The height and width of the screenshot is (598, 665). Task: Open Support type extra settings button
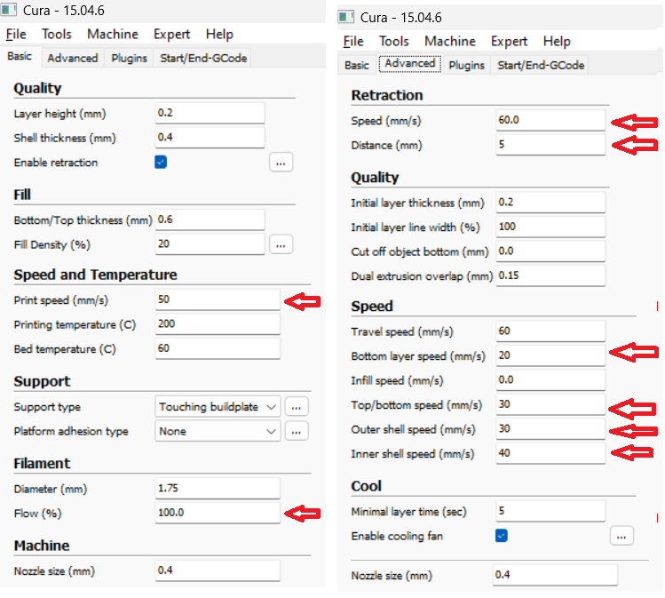(x=297, y=407)
